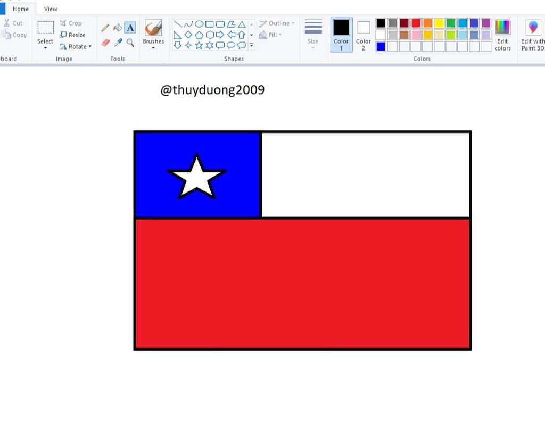Choose the Five-point star shape
Image resolution: width=545 pixels, height=425 pixels.
199,45
